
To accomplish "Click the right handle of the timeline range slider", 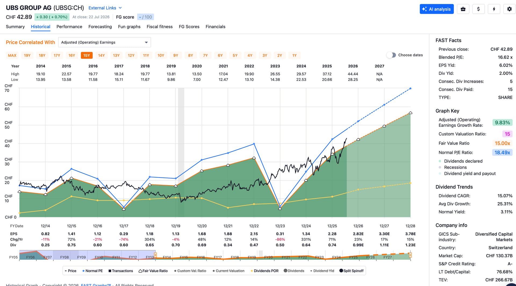I will [x=410, y=255].
